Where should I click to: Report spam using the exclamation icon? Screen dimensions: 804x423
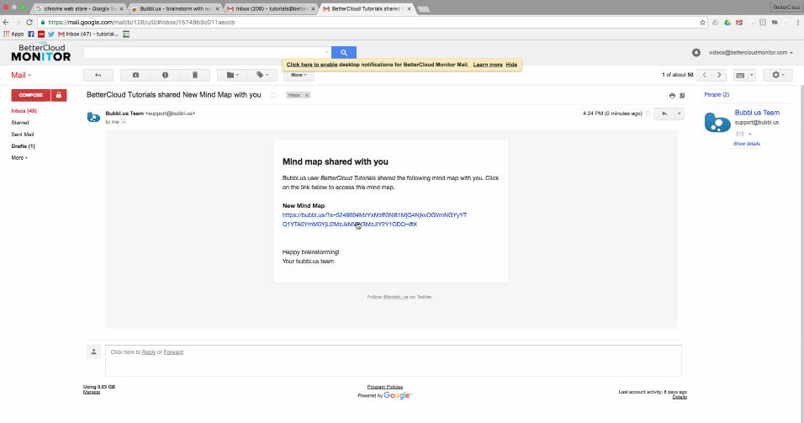pos(165,75)
